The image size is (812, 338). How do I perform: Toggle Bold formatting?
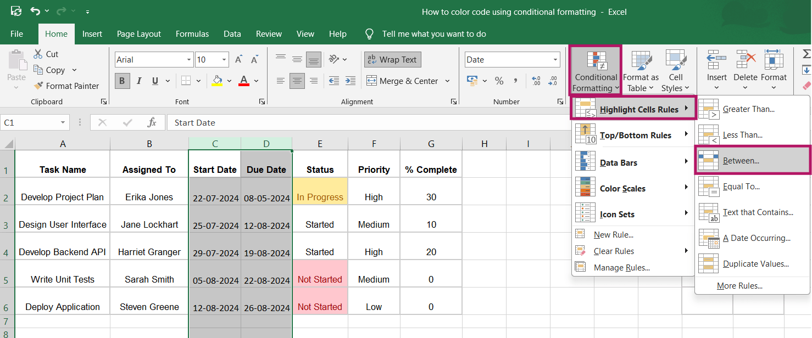pyautogui.click(x=122, y=81)
